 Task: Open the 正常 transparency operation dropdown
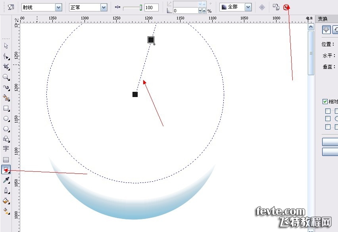click(104, 8)
